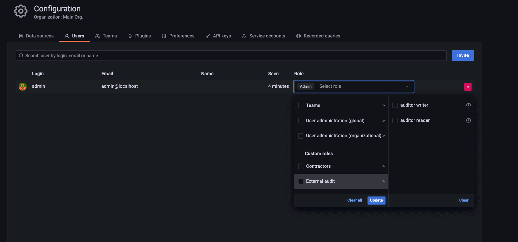Click Clear in the submenu panel
The image size is (518, 242).
pyautogui.click(x=464, y=200)
